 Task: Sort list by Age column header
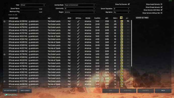(107, 18)
